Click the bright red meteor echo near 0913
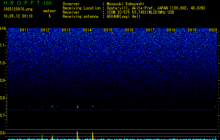Screen dimensions: 220x140 77,107
